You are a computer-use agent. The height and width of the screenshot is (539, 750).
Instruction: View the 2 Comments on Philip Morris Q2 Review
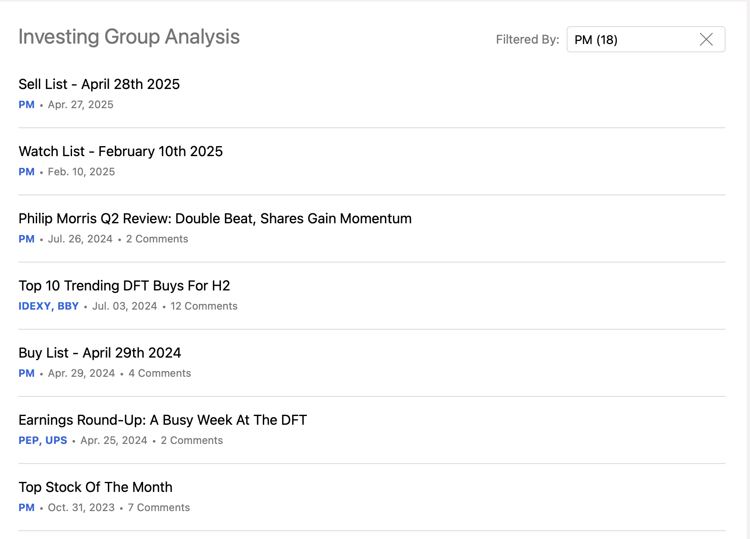point(157,239)
